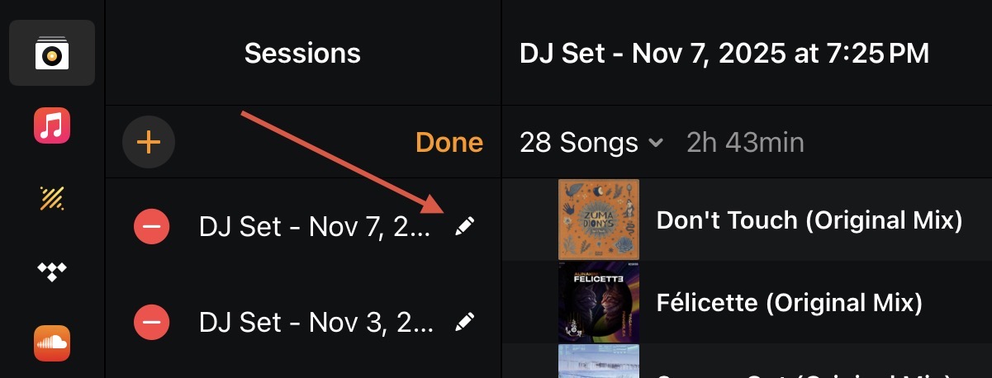Switch to the Apple Music source
992x378 pixels.
coord(52,126)
